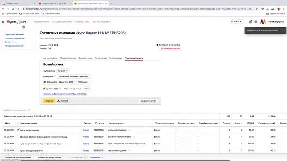Click the cast screen extension icon
The height and width of the screenshot is (161, 287).
pyautogui.click(x=272, y=9)
